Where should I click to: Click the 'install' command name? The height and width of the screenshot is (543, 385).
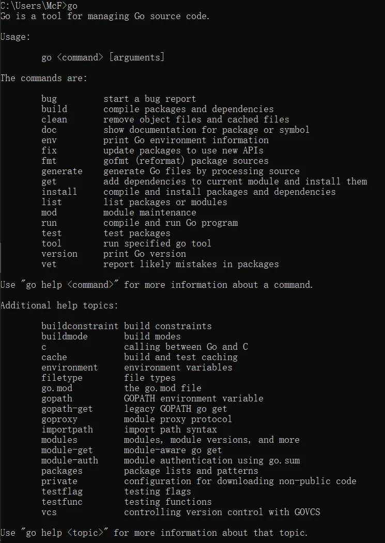point(59,192)
